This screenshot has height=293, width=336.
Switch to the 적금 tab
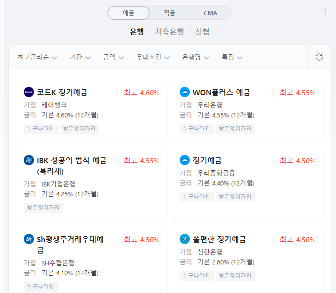pos(170,13)
